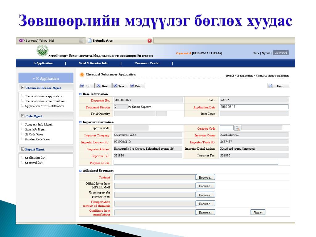Click the E-Application tab page icon

tap(90, 40)
